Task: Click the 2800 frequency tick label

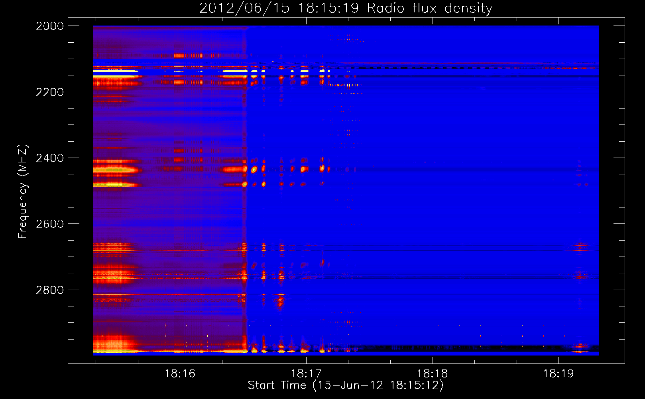Action: click(50, 290)
